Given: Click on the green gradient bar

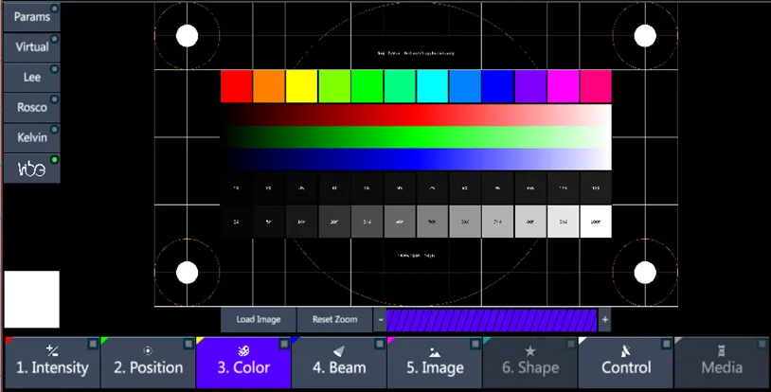Looking at the screenshot, I should [416, 137].
